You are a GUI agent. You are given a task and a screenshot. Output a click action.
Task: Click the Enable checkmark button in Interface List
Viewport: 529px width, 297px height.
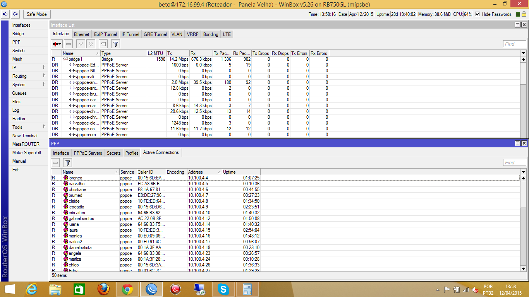(x=81, y=44)
